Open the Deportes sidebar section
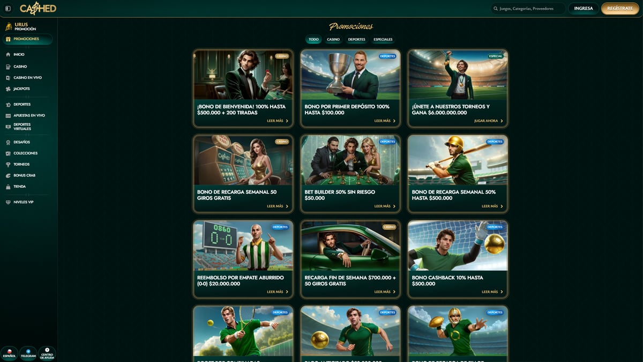The image size is (643, 362). click(22, 104)
